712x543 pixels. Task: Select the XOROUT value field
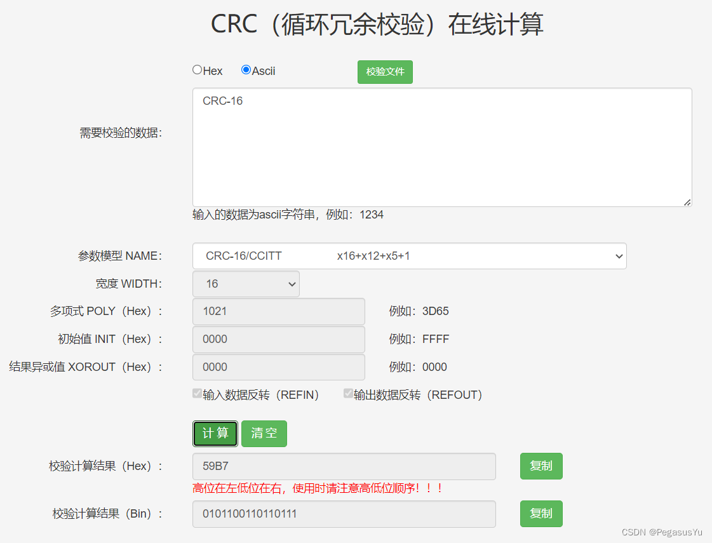pyautogui.click(x=278, y=367)
